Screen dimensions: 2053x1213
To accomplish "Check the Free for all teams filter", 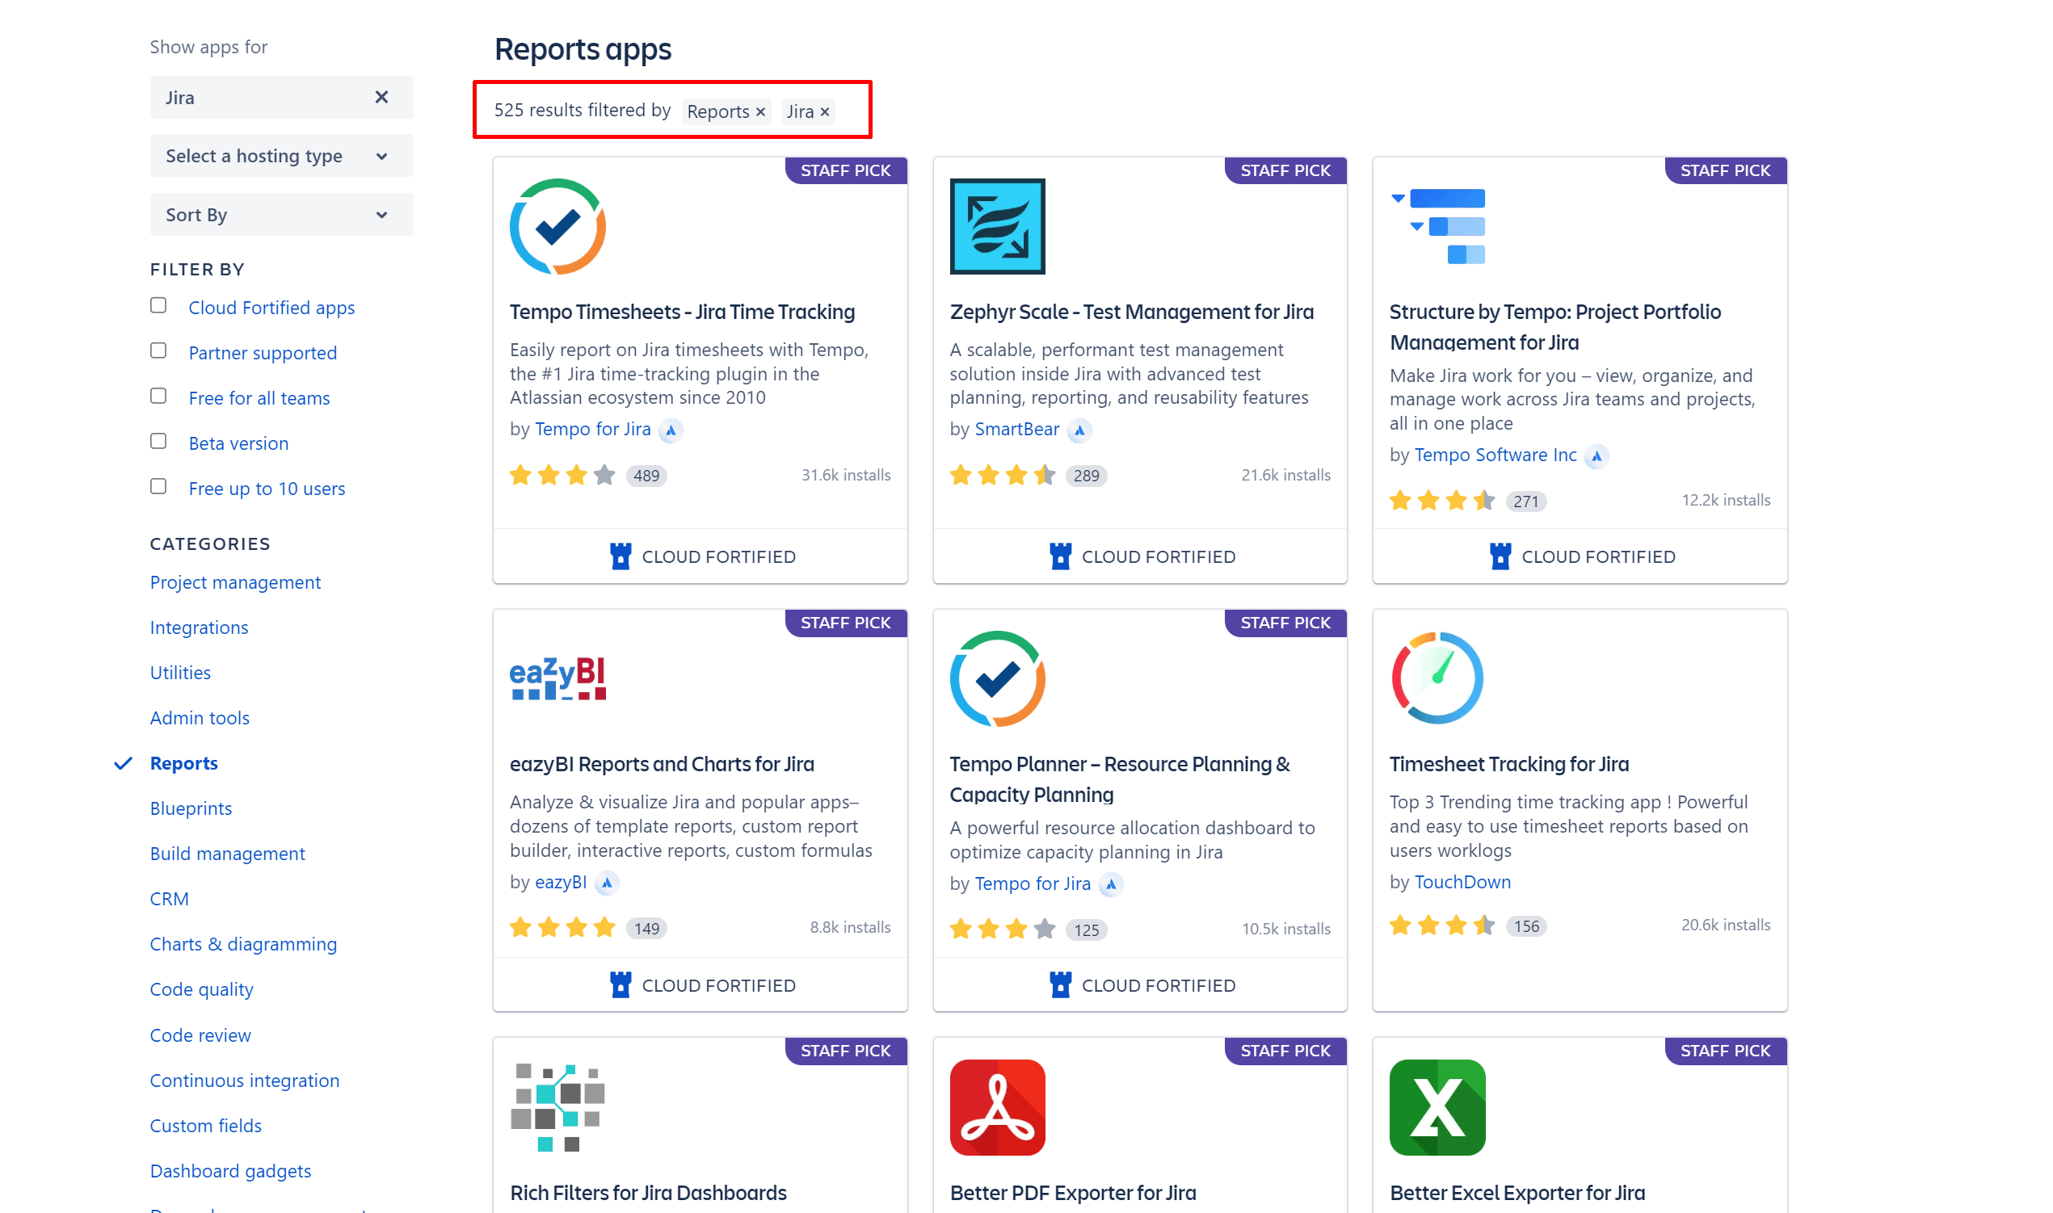I will 158,396.
